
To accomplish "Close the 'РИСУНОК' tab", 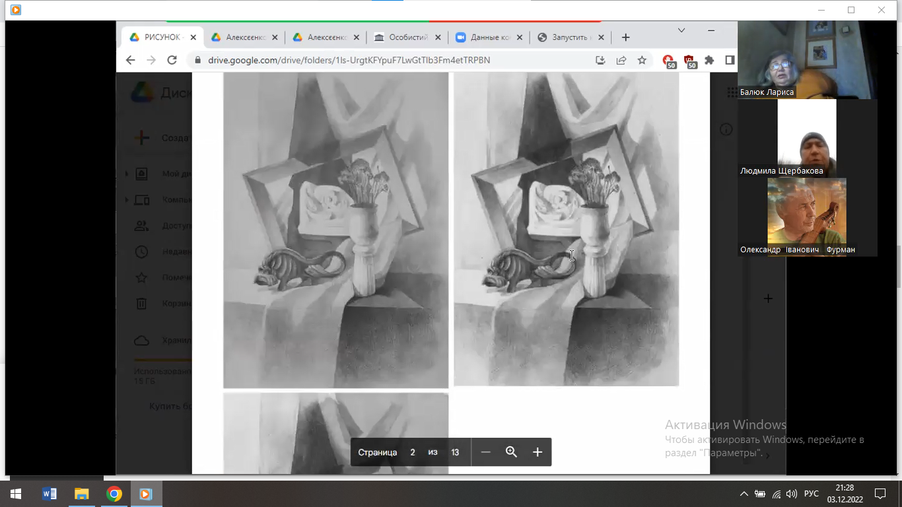I will [x=193, y=38].
